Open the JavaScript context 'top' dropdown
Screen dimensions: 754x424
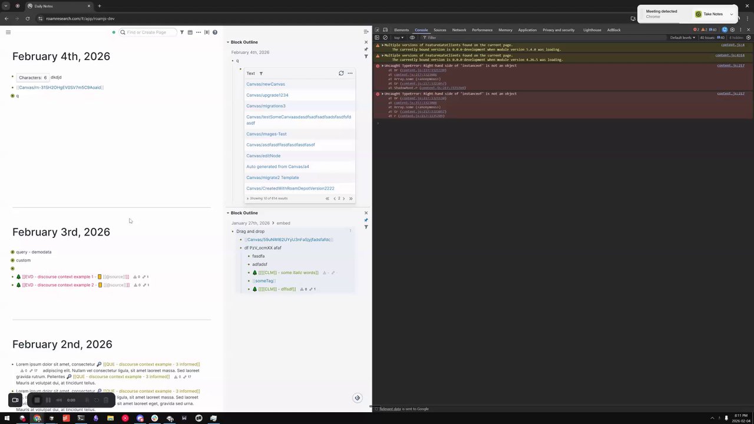[399, 38]
